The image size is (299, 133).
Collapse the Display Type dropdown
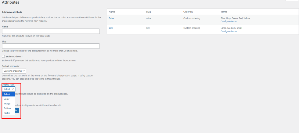click(x=9, y=89)
